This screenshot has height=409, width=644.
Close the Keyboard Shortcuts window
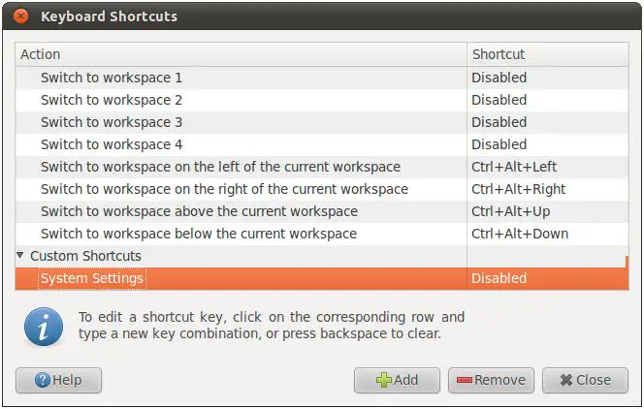pyautogui.click(x=20, y=16)
